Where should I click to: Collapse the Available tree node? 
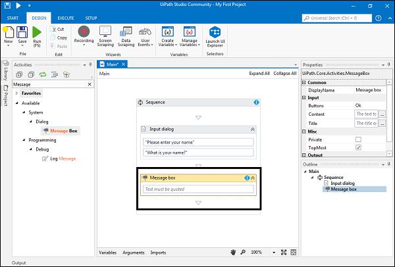[17, 103]
